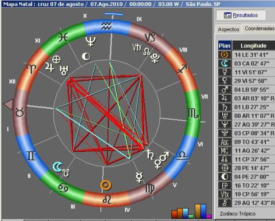275x221 pixels.
Task: Select the Pluto icon in planet table
Action: [x=225, y=133]
